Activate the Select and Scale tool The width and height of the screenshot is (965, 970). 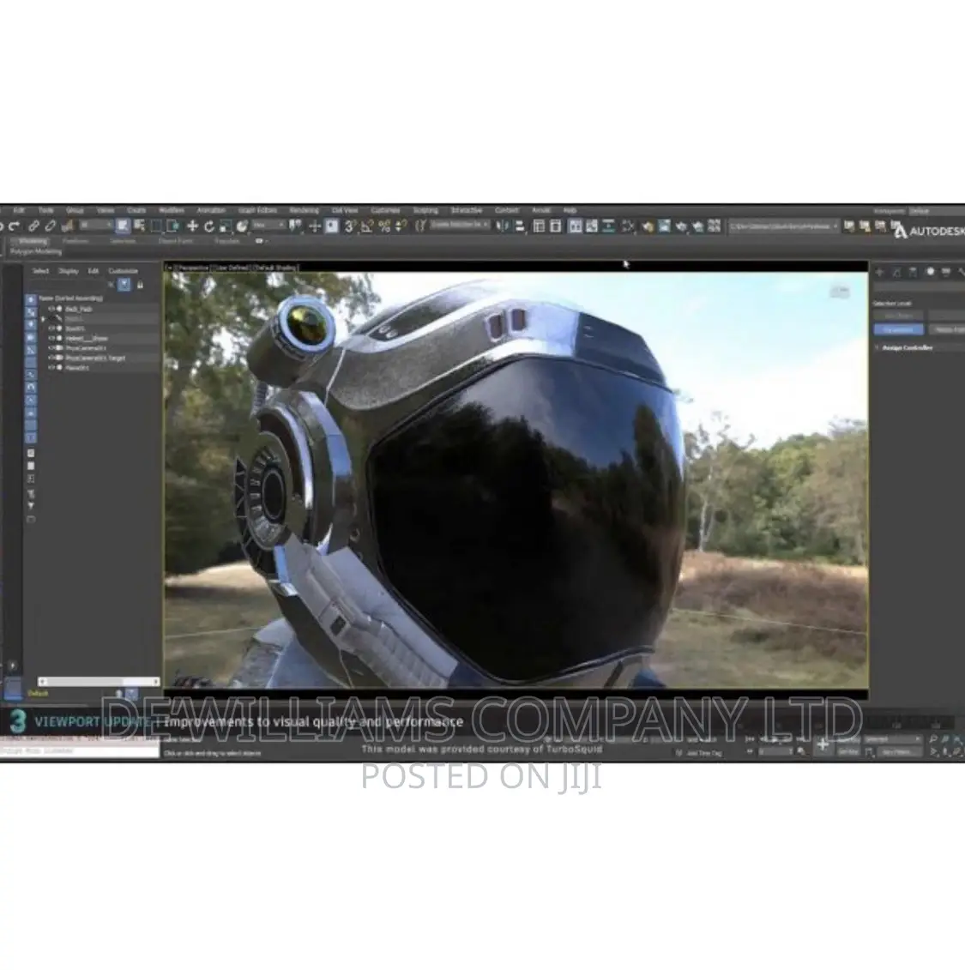(x=225, y=226)
